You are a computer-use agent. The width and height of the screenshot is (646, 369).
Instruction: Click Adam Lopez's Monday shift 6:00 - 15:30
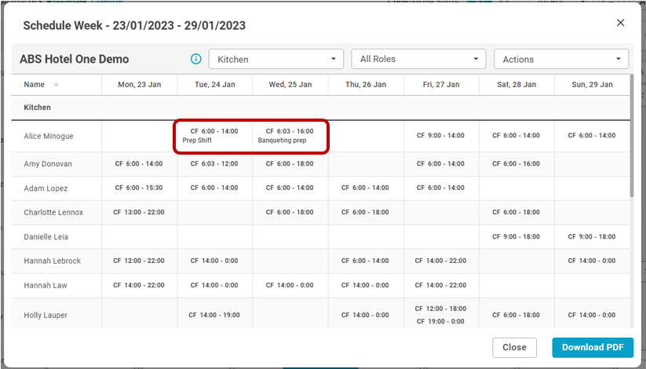tap(139, 188)
